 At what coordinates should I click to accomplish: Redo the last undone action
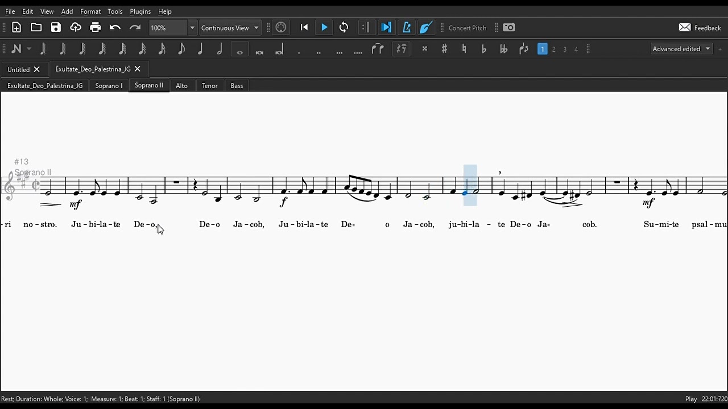pyautogui.click(x=135, y=27)
